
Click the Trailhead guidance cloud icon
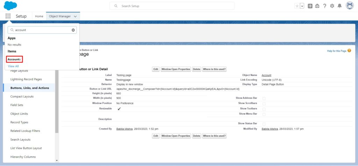point(317,6)
